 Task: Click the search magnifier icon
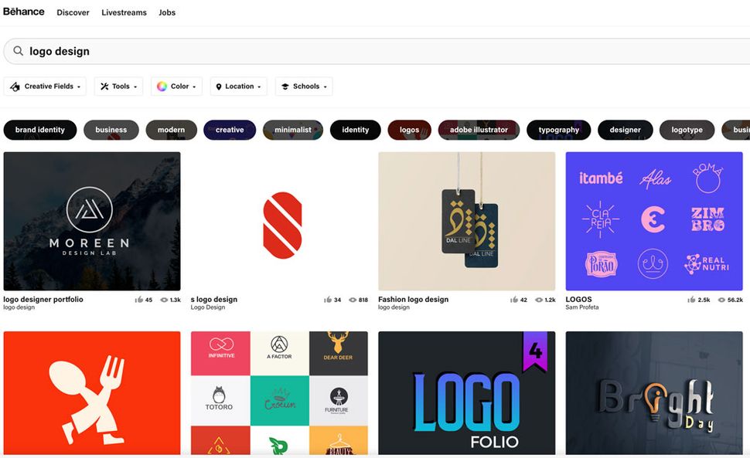click(x=19, y=51)
